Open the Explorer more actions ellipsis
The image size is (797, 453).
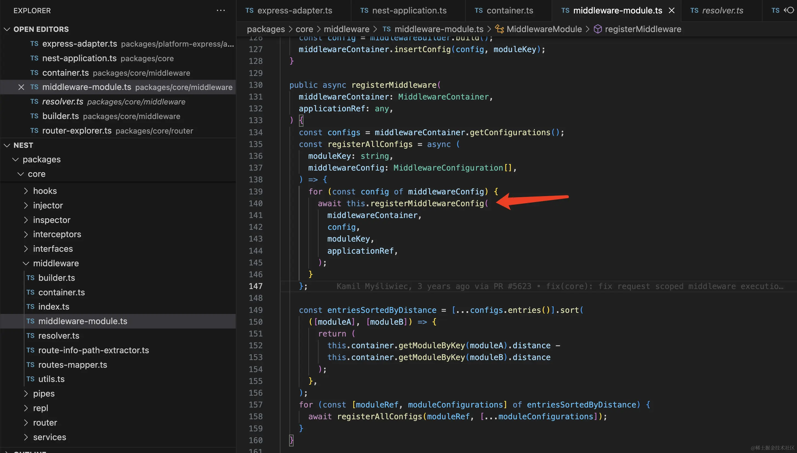(x=220, y=10)
